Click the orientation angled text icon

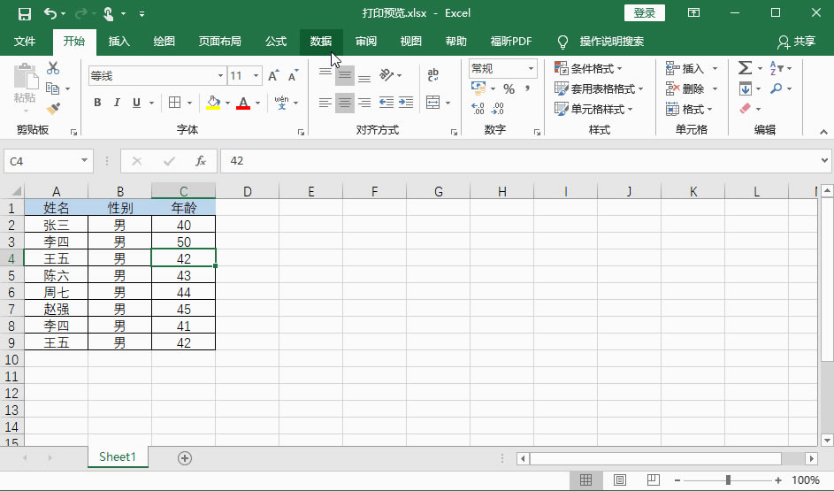pyautogui.click(x=386, y=75)
